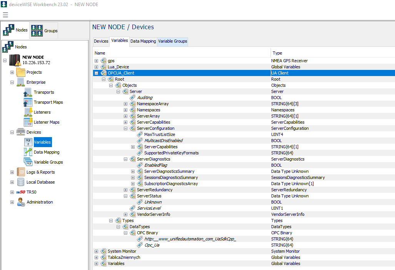This screenshot has height=270, width=395.
Task: Collapse the Objects node
Action: [111, 85]
